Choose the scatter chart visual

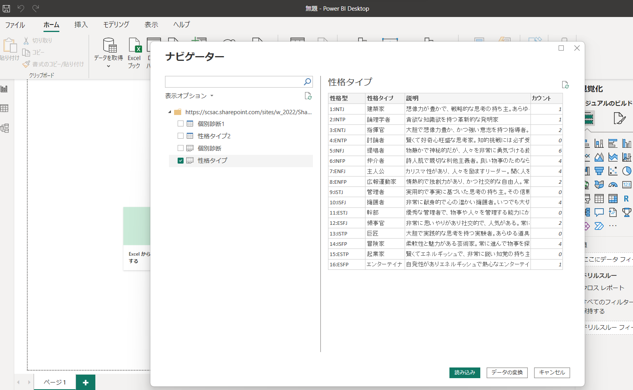(x=613, y=171)
